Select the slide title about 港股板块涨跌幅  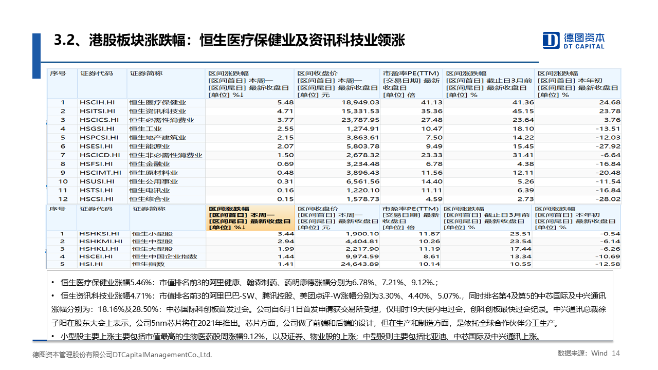pos(230,41)
